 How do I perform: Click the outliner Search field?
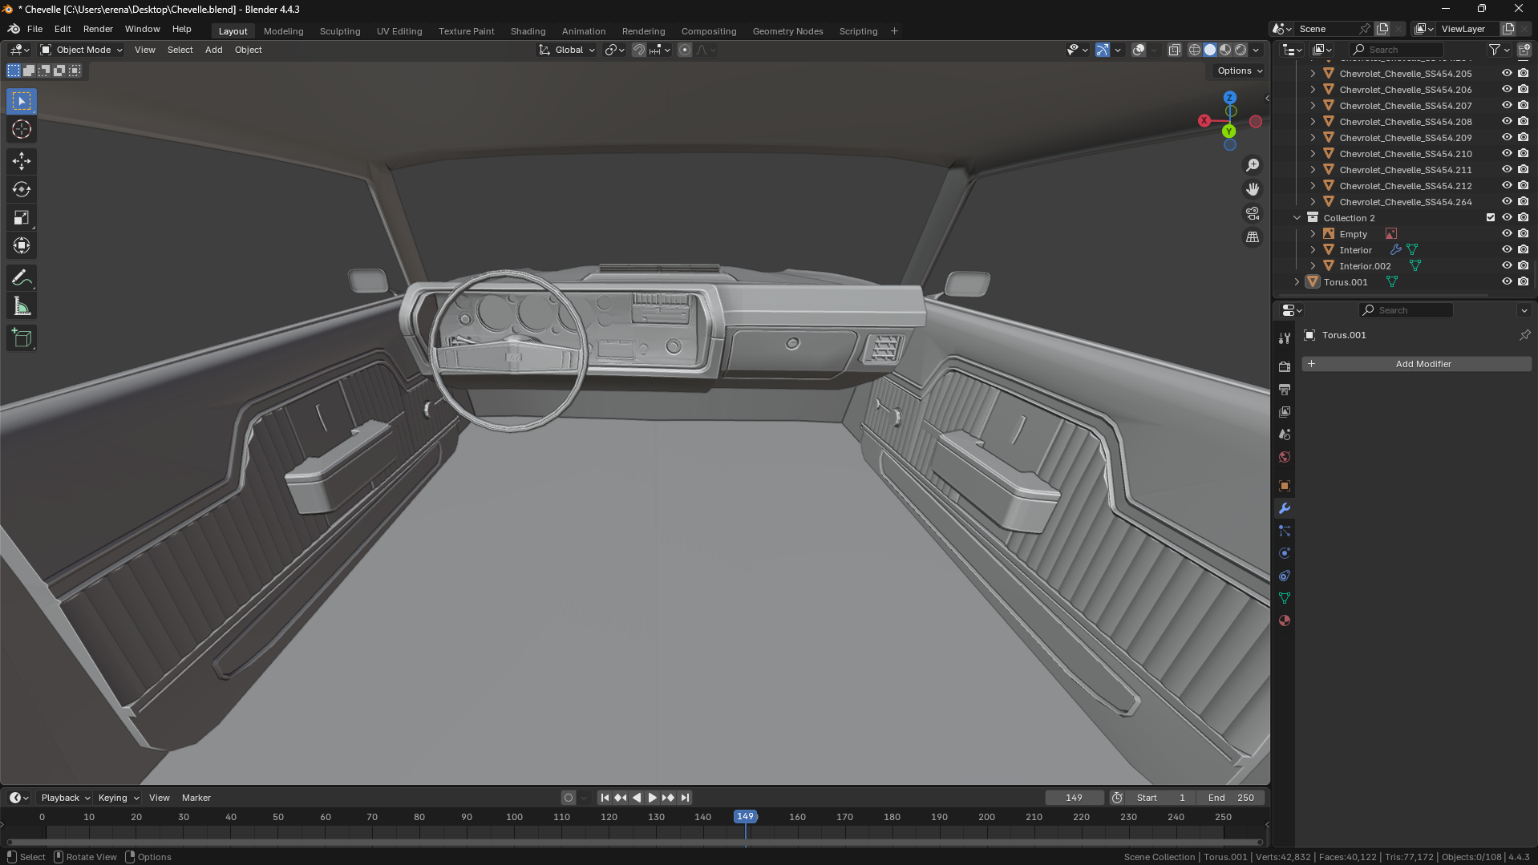click(1397, 50)
